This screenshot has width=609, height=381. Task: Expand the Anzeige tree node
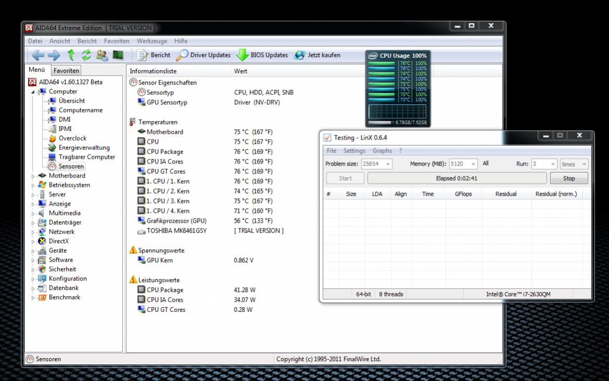(33, 204)
